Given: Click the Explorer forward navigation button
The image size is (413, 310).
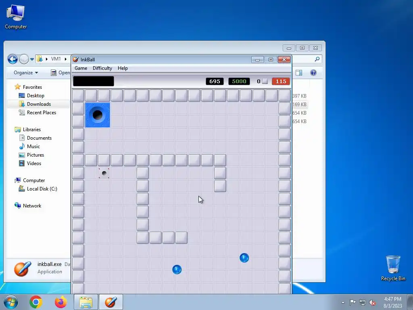Looking at the screenshot, I should (x=24, y=59).
